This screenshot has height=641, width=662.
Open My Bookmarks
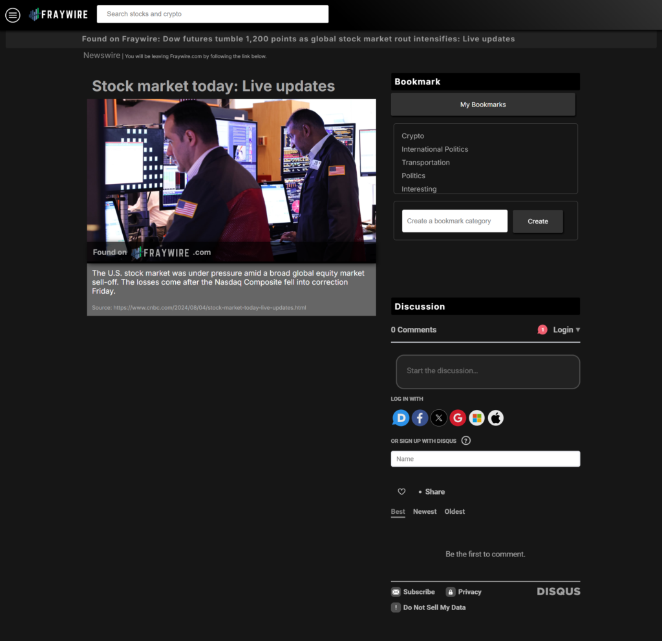coord(483,105)
